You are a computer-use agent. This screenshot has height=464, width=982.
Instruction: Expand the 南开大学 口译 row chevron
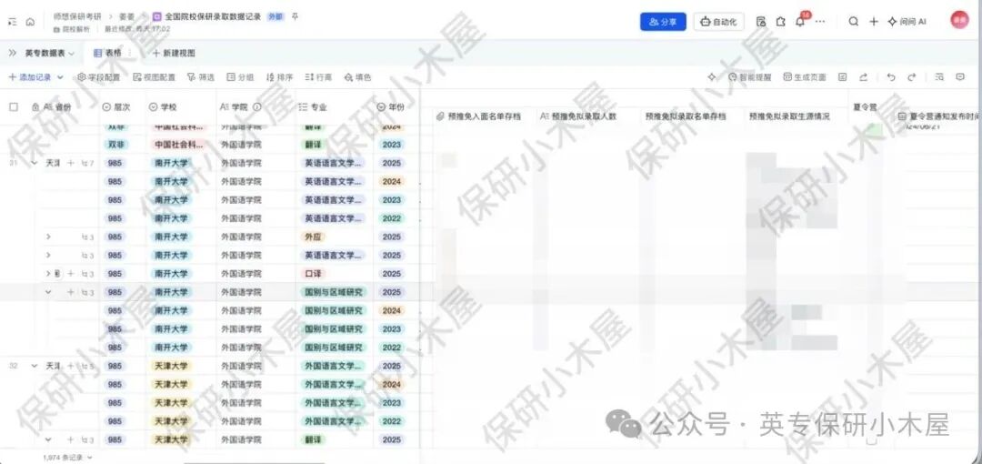(x=48, y=274)
